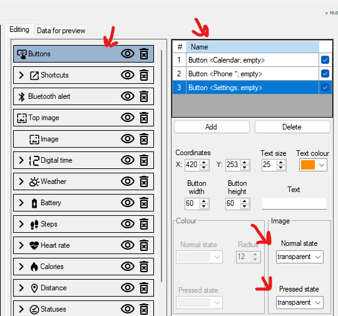The height and width of the screenshot is (316, 338).
Task: Click the Bluetooth alert icon
Action: tap(21, 96)
